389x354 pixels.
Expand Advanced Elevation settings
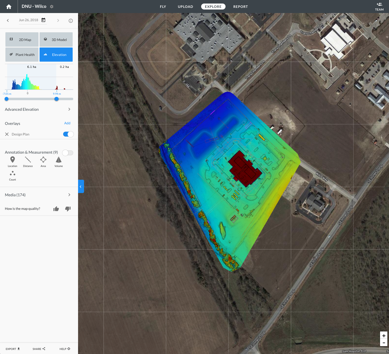(69, 109)
